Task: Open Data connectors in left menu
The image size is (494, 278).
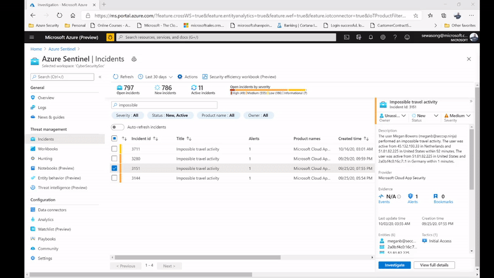Action: point(52,210)
